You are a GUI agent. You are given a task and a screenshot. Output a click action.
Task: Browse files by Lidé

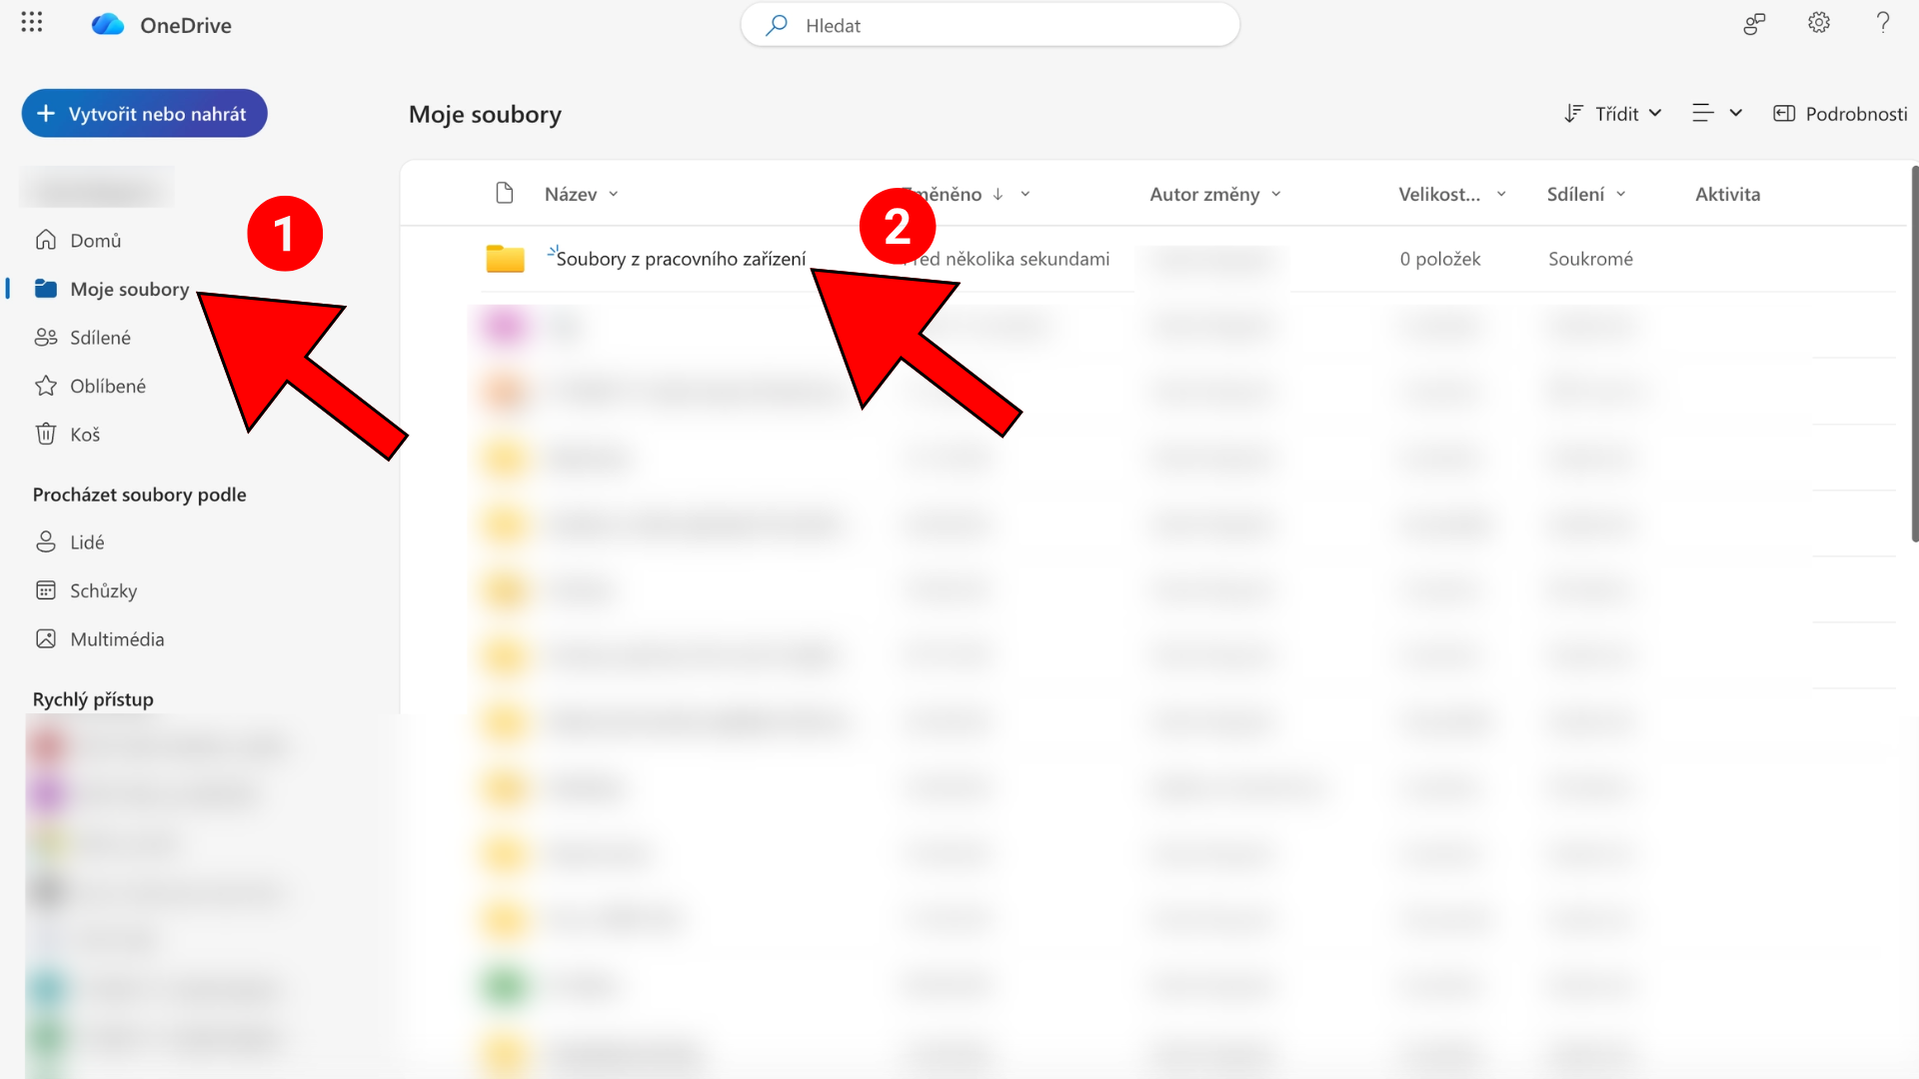(70, 542)
